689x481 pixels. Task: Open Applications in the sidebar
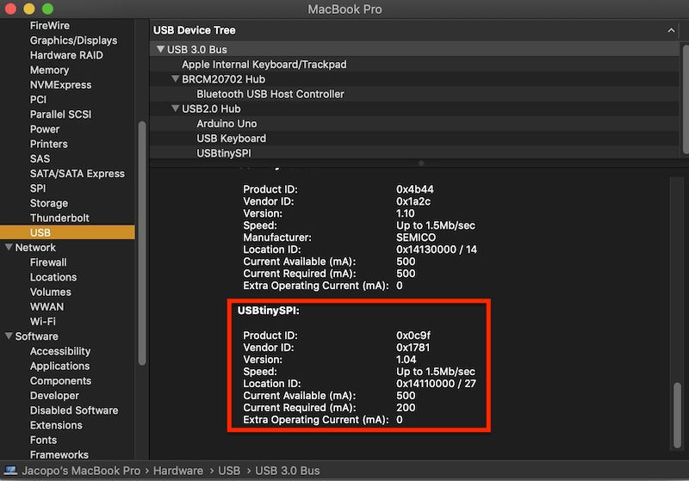coord(59,366)
